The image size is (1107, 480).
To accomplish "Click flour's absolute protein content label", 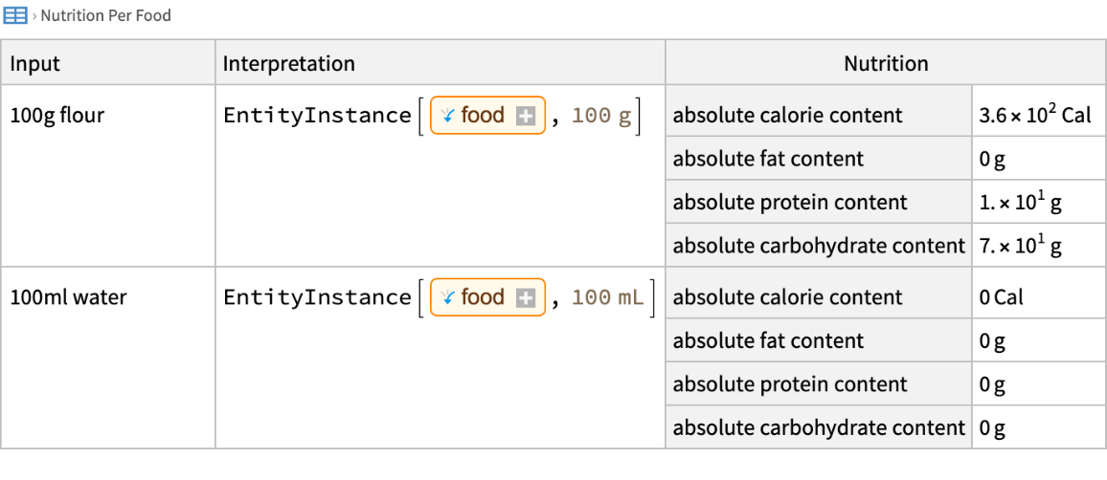I will (x=790, y=203).
